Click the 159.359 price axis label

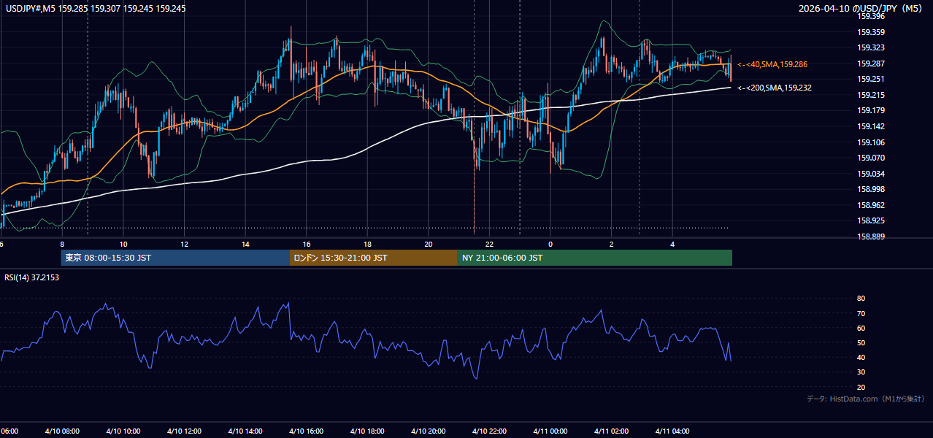870,32
